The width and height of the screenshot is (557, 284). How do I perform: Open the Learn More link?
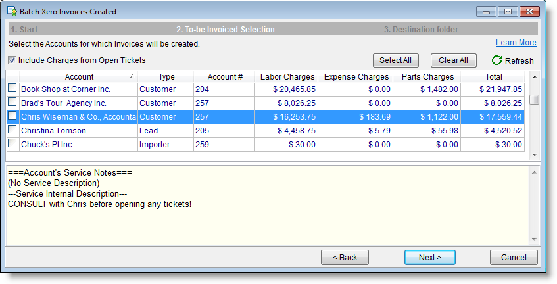pos(516,43)
